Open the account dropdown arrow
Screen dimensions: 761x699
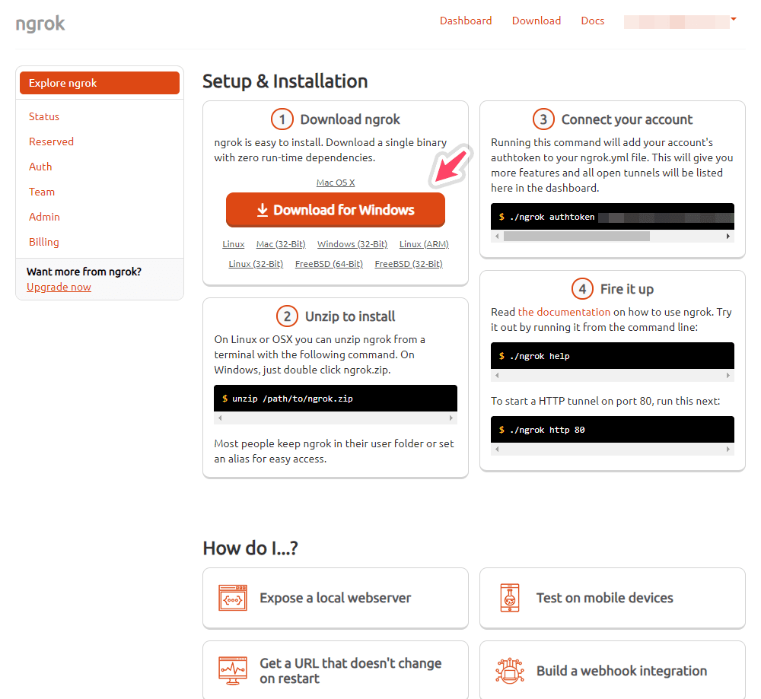click(734, 20)
